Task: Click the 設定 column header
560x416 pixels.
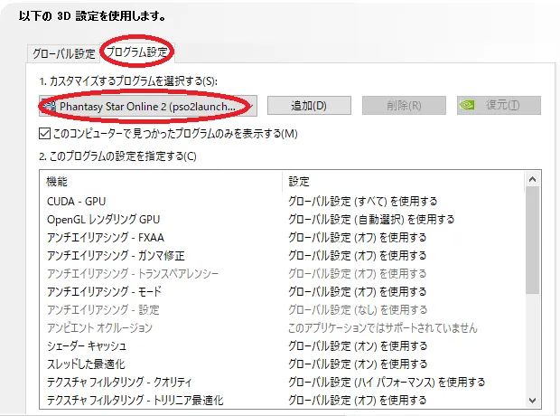Action: point(404,182)
